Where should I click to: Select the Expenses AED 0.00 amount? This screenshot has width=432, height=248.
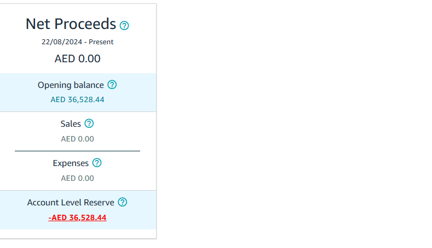coord(77,178)
